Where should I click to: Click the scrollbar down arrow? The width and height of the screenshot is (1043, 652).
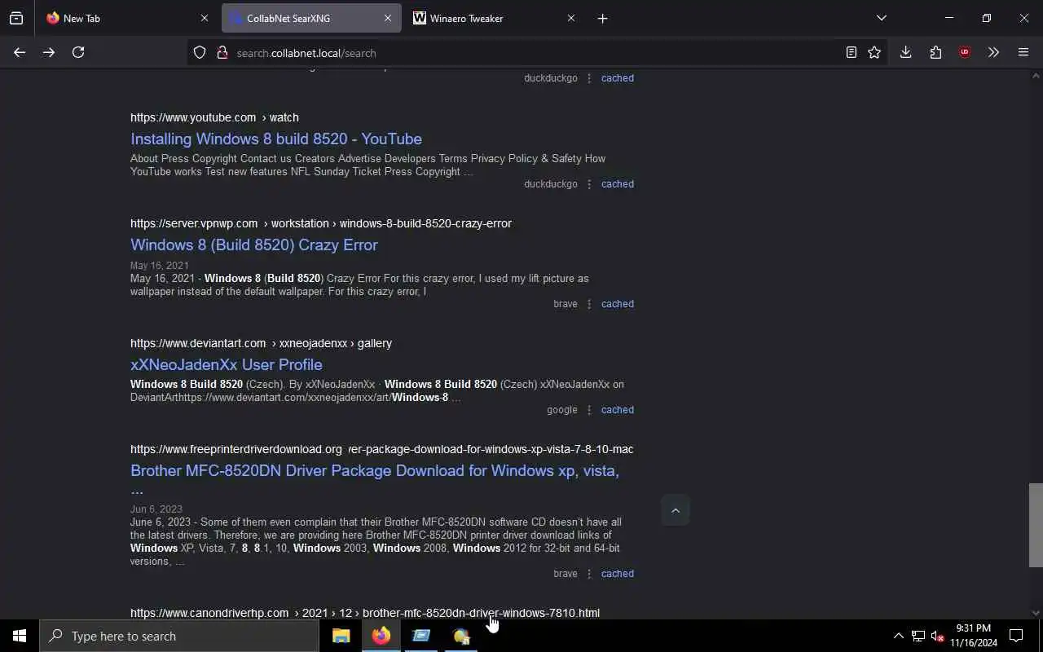pos(1036,613)
